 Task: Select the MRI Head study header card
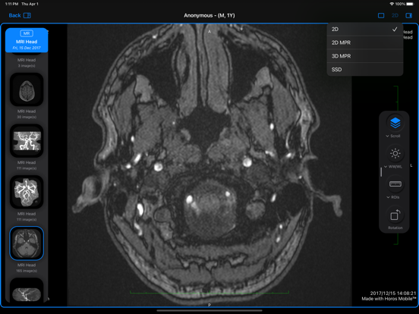point(27,40)
